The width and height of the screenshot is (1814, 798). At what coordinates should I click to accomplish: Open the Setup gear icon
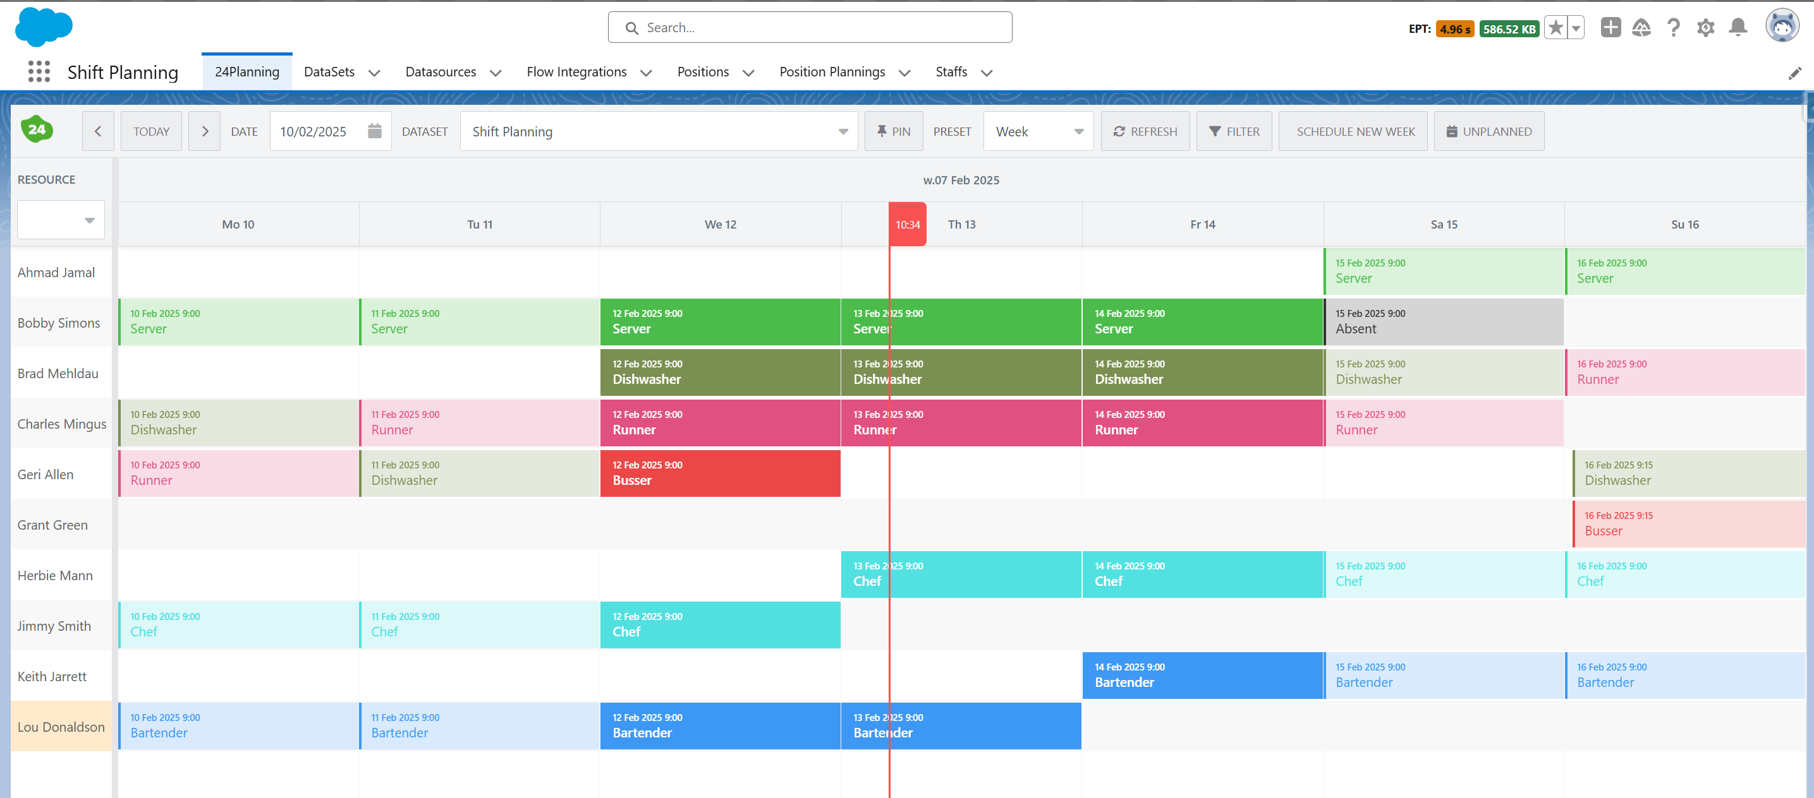pyautogui.click(x=1705, y=28)
